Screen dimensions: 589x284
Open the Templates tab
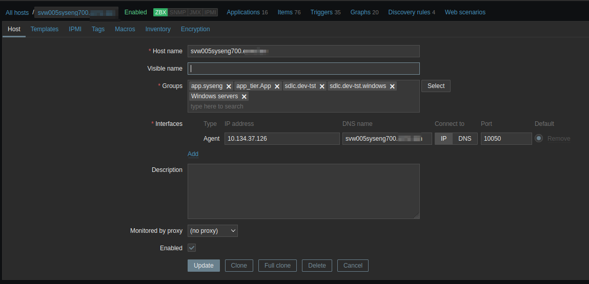[x=45, y=29]
